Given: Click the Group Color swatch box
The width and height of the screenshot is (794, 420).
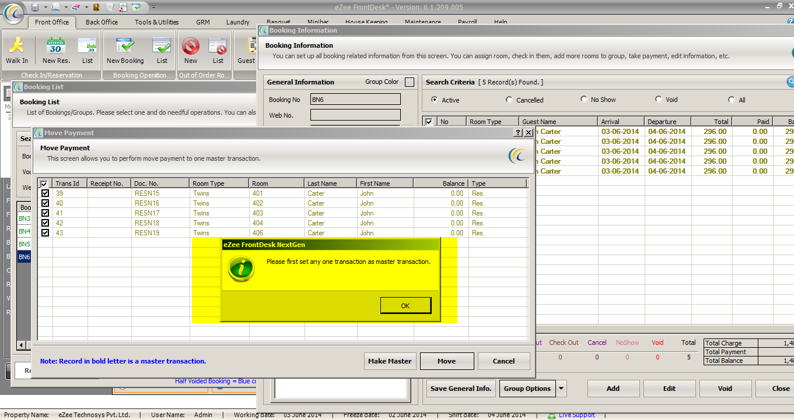Looking at the screenshot, I should point(410,82).
